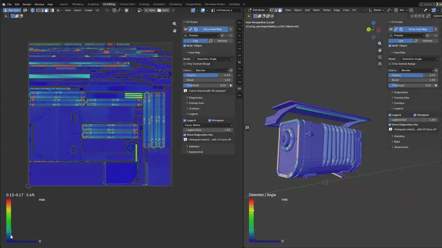Click the ZS sidebar tab icon

tap(239, 75)
